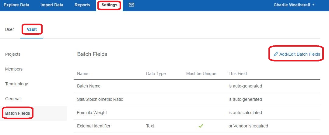Click the External Identifier row
This screenshot has height=135, width=329.
pyautogui.click(x=197, y=126)
